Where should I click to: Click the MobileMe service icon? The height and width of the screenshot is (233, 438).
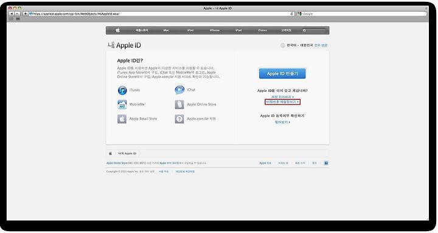click(122, 105)
